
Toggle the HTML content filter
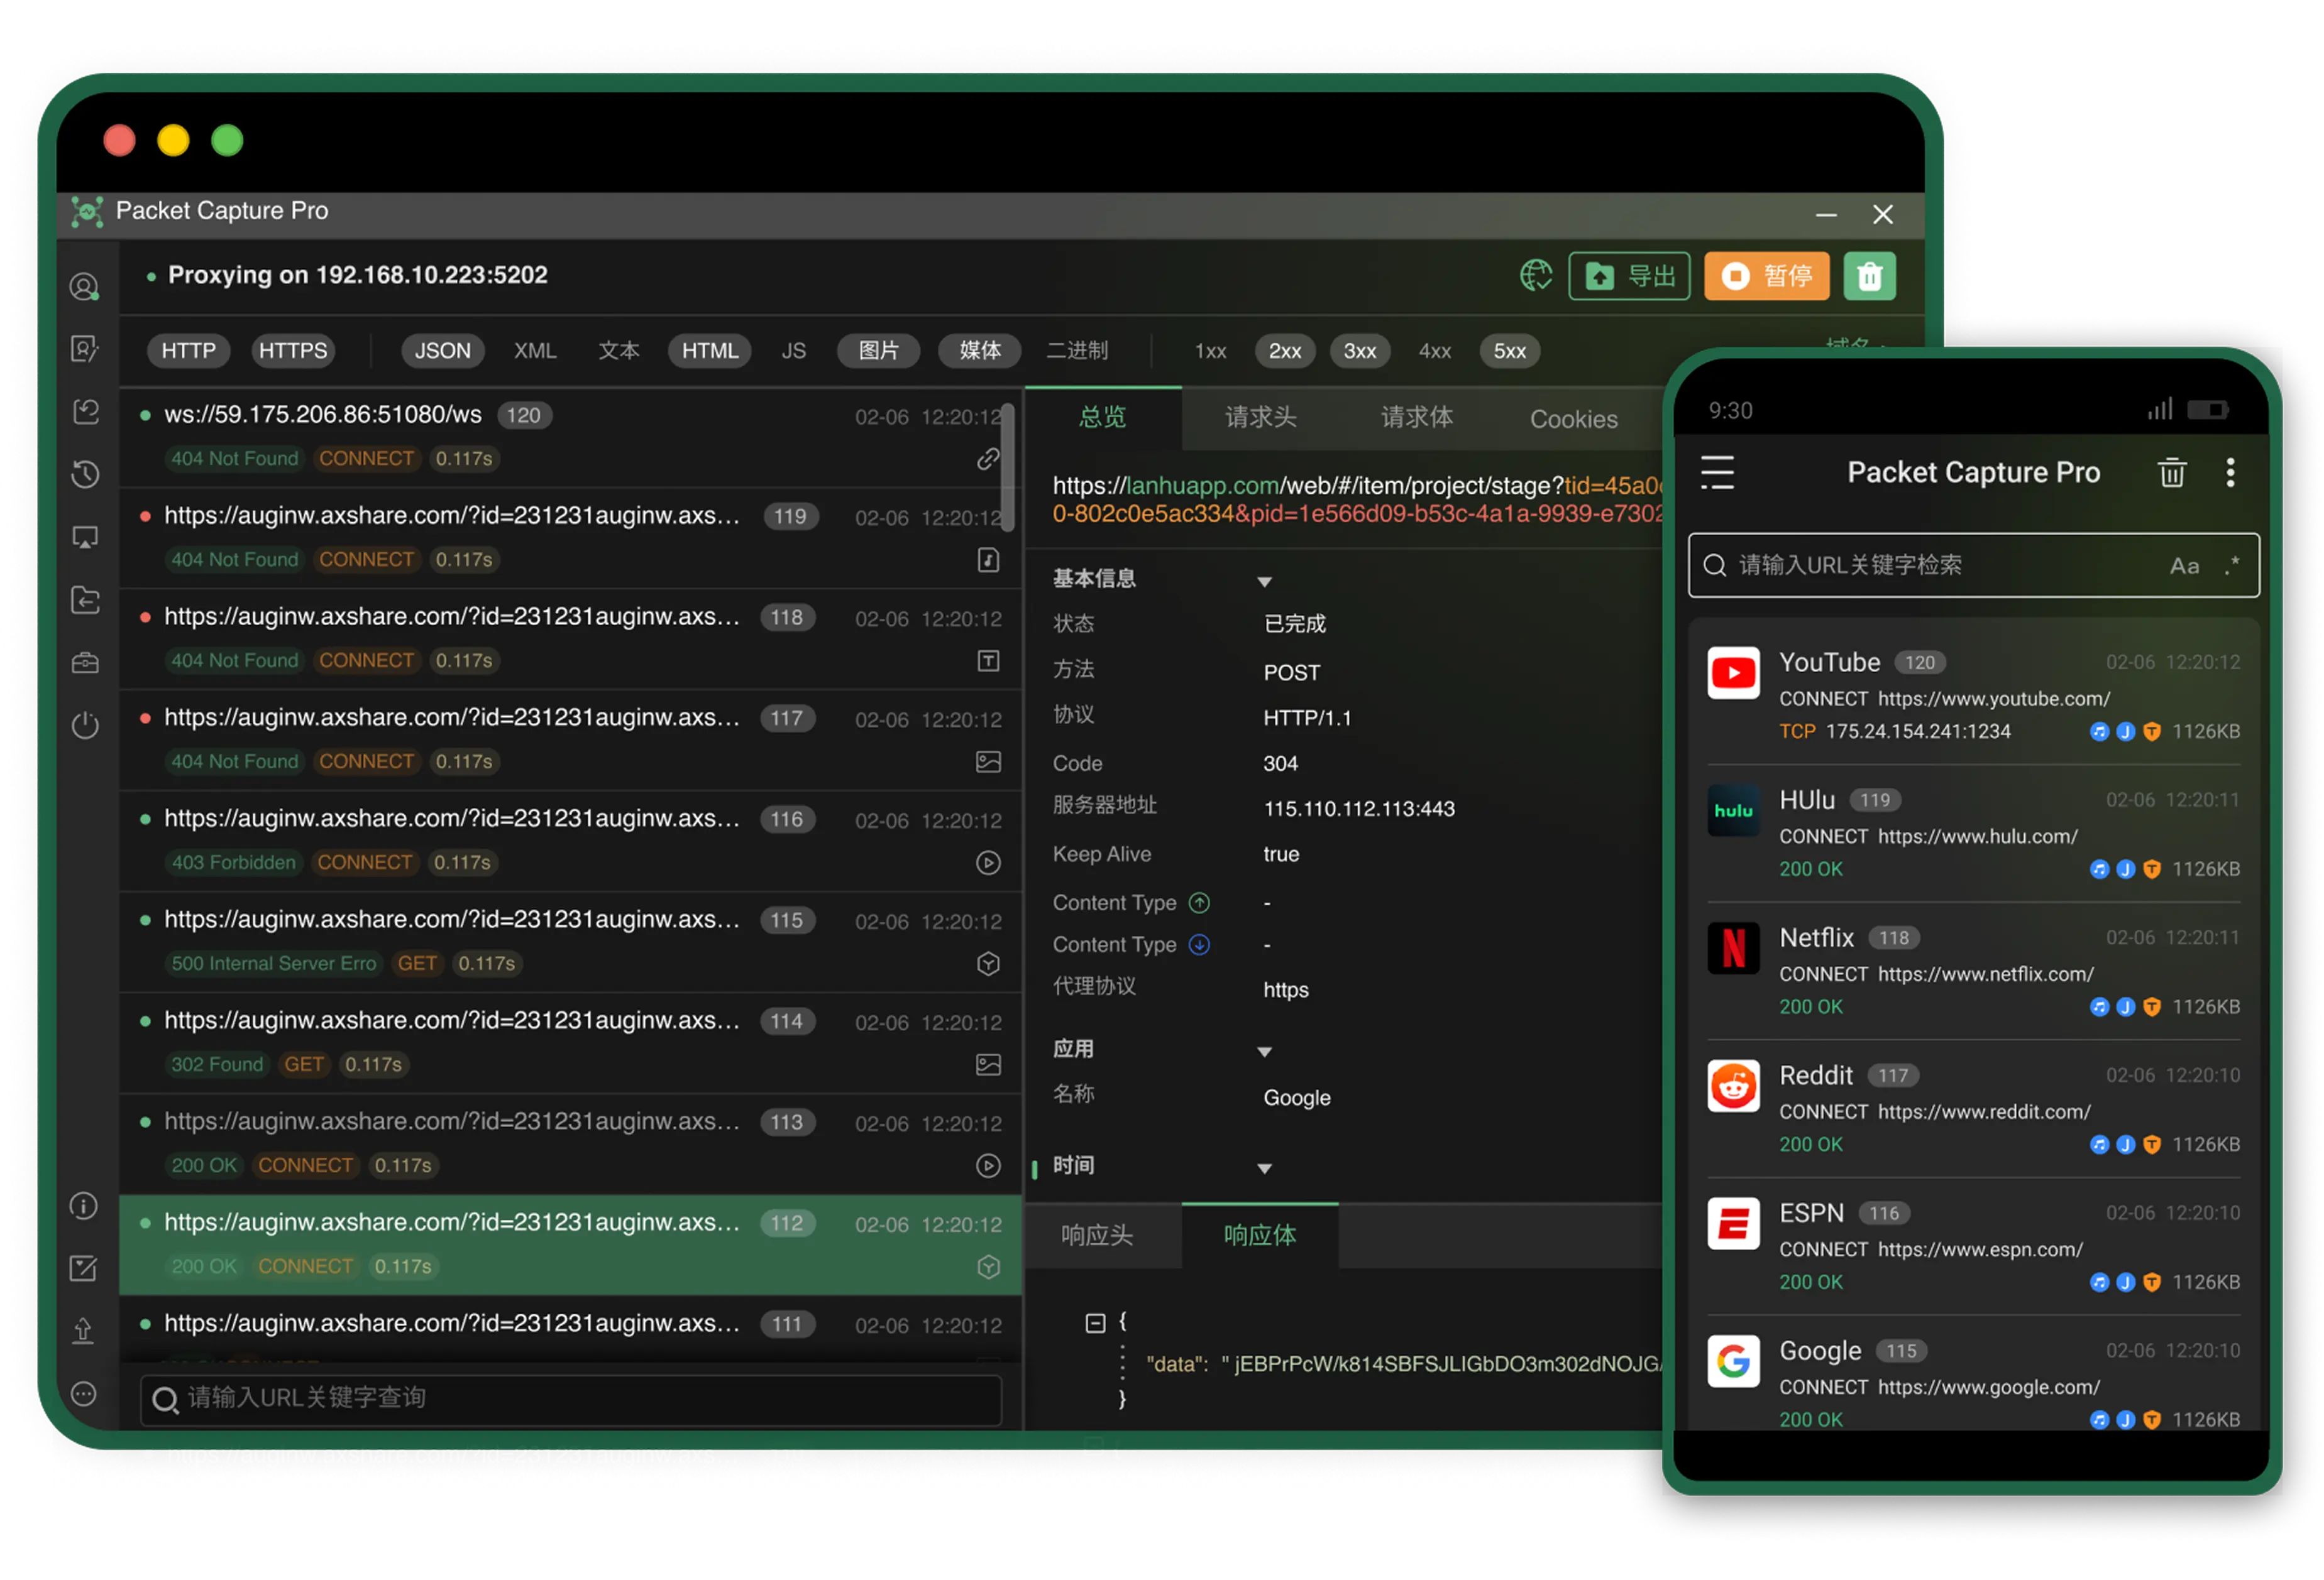[710, 351]
